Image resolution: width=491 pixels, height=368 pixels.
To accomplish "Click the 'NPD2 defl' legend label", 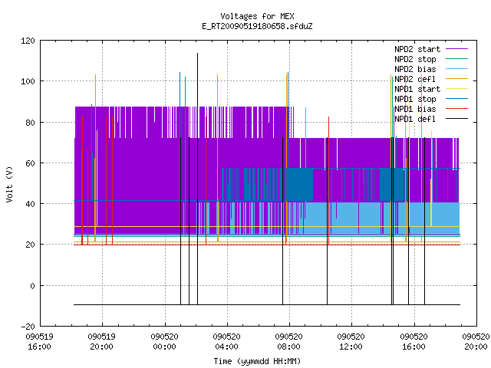I will point(415,79).
